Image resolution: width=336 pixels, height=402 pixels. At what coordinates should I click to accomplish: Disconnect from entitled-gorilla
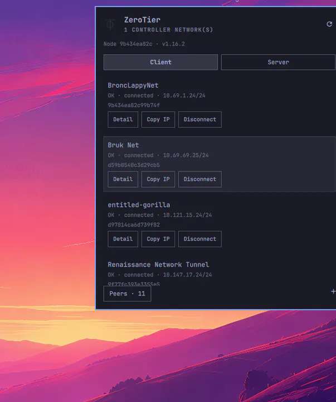[x=200, y=239]
